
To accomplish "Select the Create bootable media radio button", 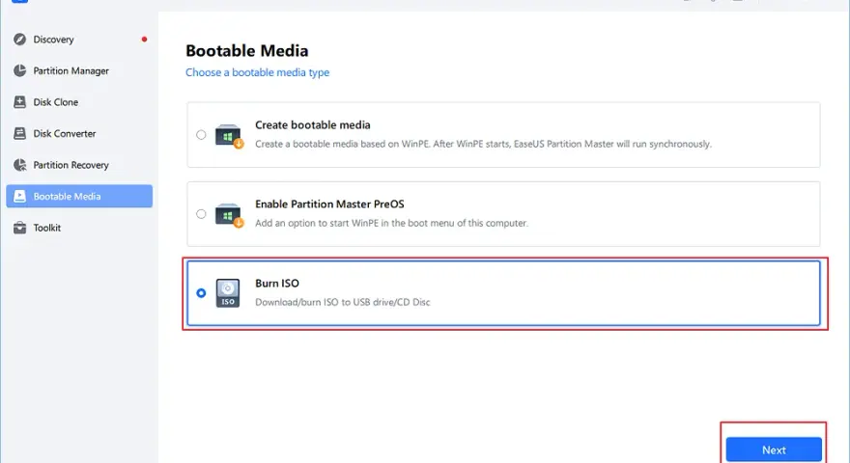I will pyautogui.click(x=201, y=135).
